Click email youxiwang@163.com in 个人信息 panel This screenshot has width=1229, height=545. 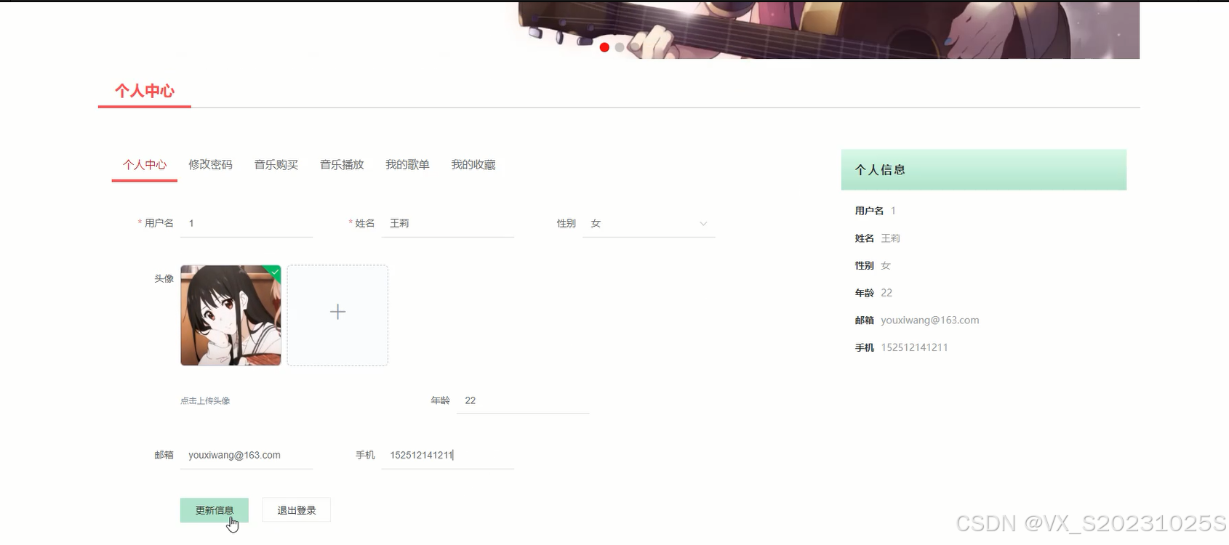(930, 320)
